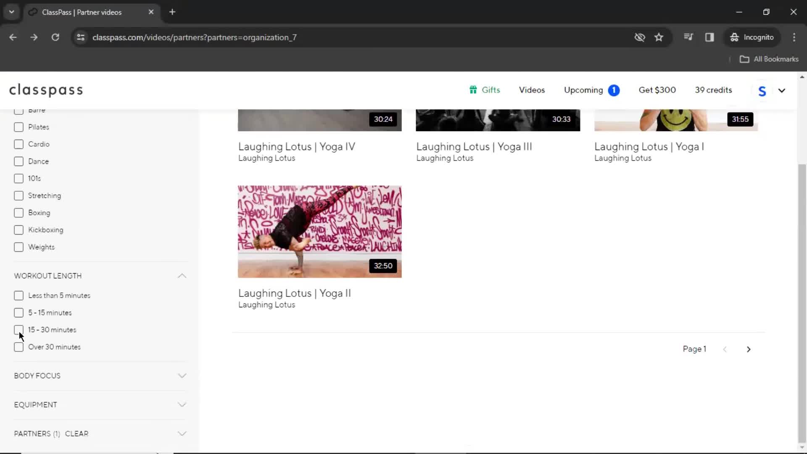
Task: Click Laughing Lotus partner under Yoga II
Action: (267, 305)
